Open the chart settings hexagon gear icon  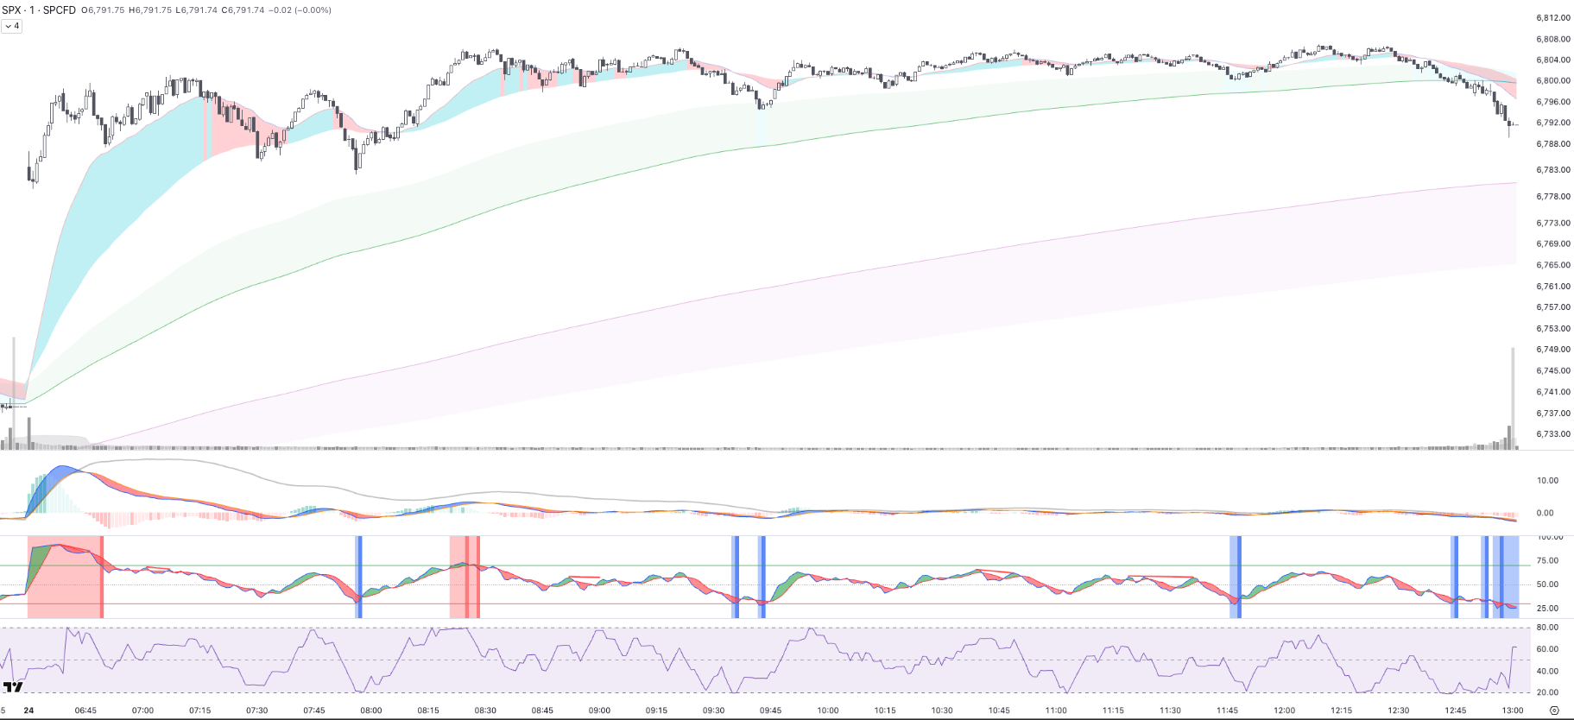(1554, 711)
